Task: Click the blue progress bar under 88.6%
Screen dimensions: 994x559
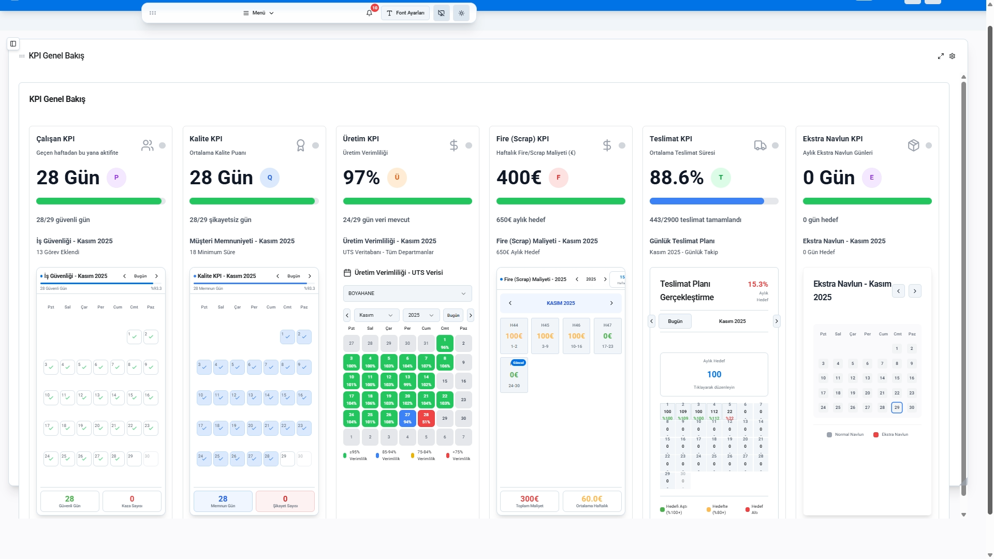Action: (707, 201)
